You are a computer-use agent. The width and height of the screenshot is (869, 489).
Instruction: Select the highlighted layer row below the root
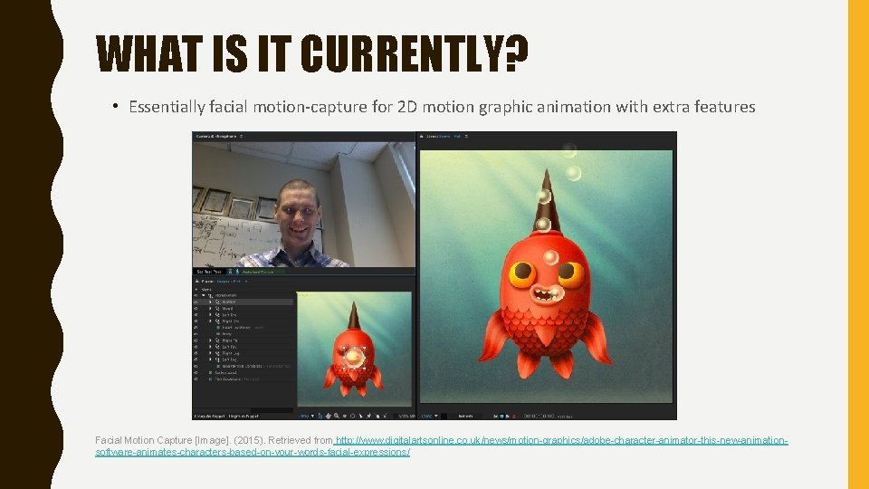tap(243, 302)
